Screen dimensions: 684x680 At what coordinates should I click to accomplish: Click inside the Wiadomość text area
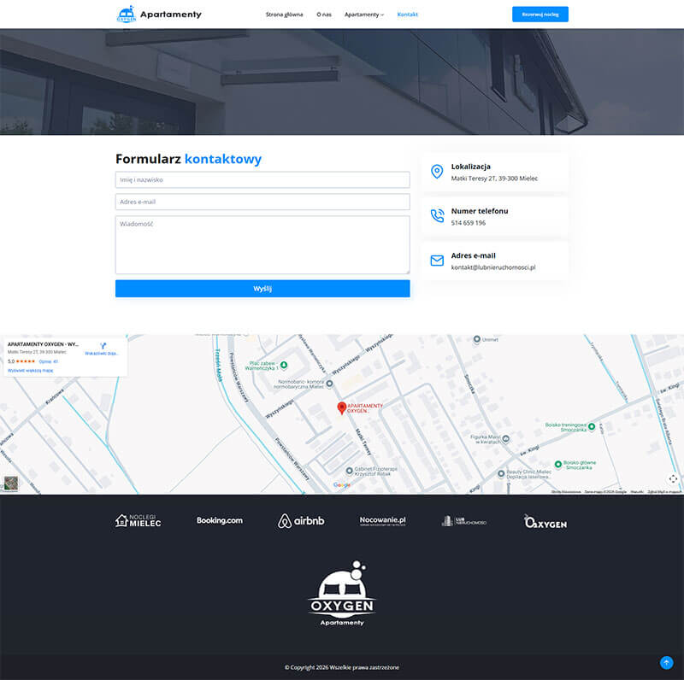pyautogui.click(x=262, y=245)
